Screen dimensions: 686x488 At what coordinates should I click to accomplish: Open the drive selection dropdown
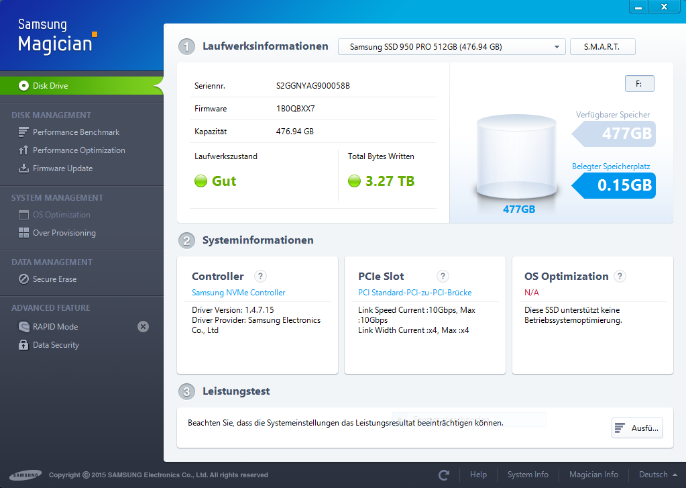(451, 46)
